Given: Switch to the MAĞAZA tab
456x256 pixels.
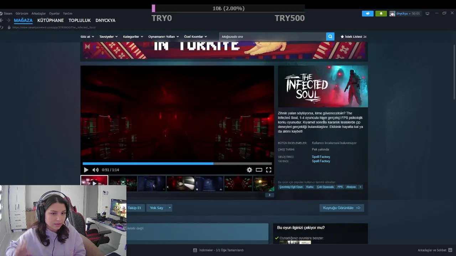Looking at the screenshot, I should pos(23,20).
